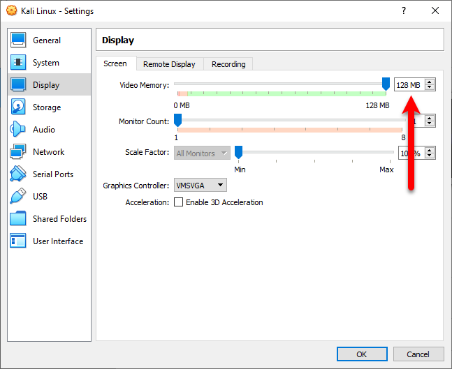This screenshot has height=369, width=452.
Task: Click the question mark help button
Action: tap(404, 10)
